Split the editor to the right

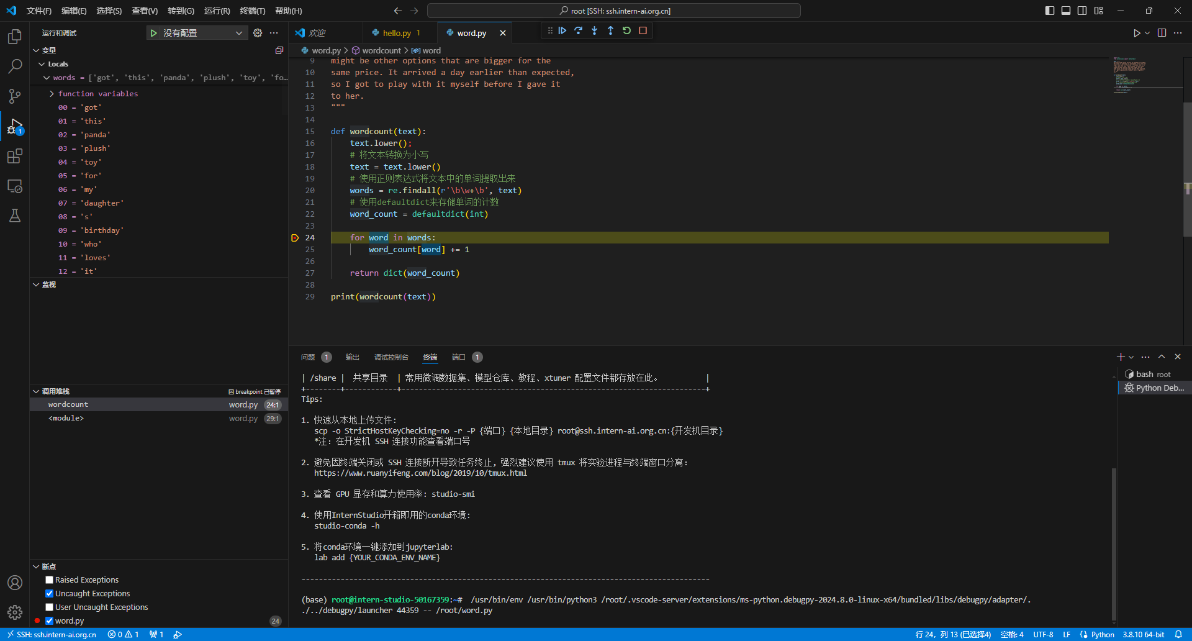click(1162, 33)
